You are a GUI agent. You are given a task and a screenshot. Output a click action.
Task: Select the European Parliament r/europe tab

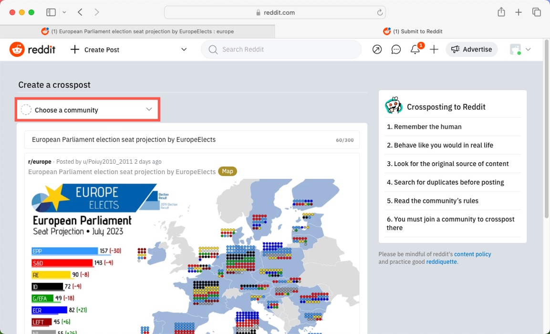click(x=137, y=31)
